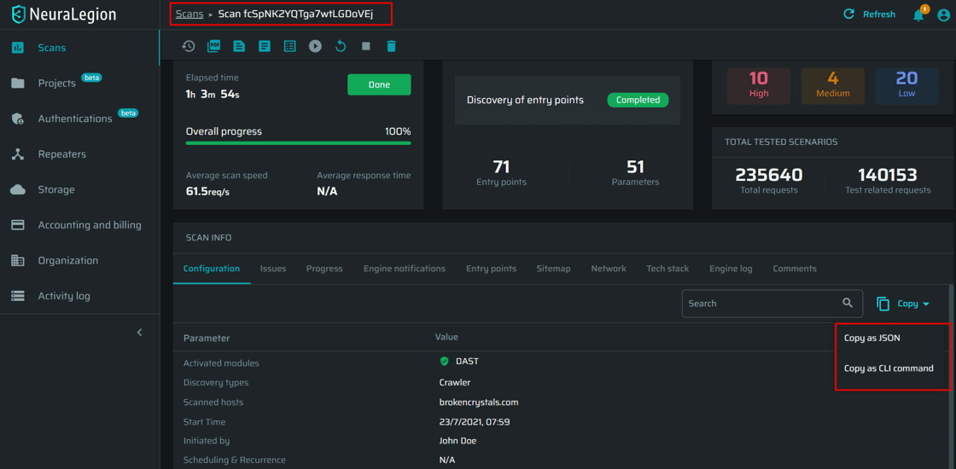Image resolution: width=956 pixels, height=469 pixels.
Task: Toggle the Copy dropdown menu
Action: tap(904, 304)
